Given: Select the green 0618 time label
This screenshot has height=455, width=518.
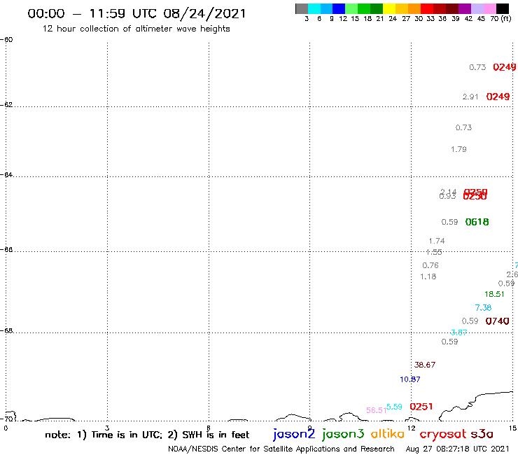Looking at the screenshot, I should point(477,222).
